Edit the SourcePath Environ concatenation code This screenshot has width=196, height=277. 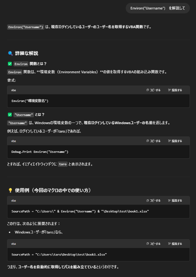pos(175,200)
